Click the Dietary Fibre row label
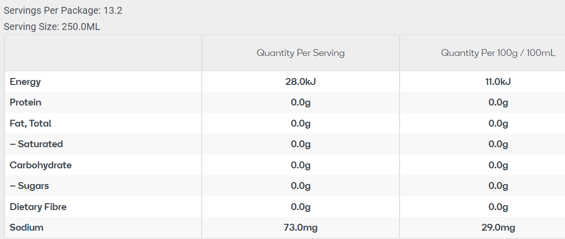This screenshot has width=565, height=239. (x=38, y=207)
